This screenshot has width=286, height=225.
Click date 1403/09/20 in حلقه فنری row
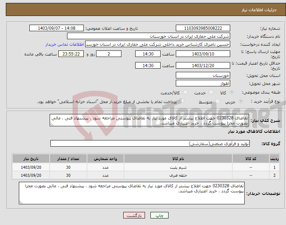point(31,175)
